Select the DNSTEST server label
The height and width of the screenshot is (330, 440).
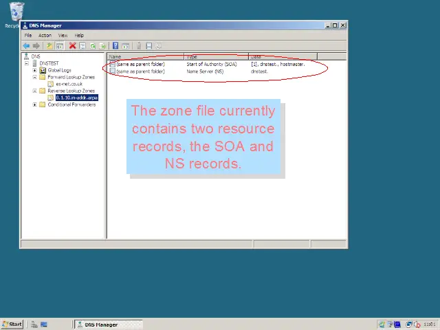tap(49, 63)
